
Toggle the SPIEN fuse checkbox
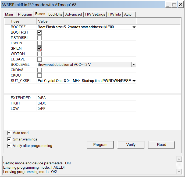[40, 49]
